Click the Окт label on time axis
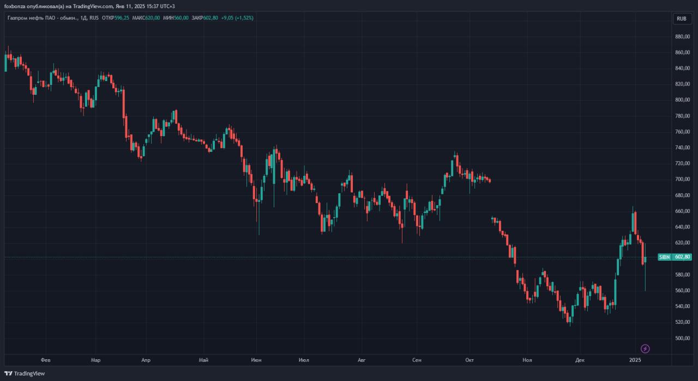Screen dimensions: 698x381 470,360
